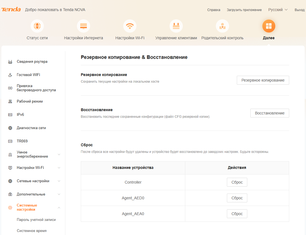Viewport: 306px width, 235px height.
Task: Click the Диагностика сети globe icon
Action: point(10,128)
